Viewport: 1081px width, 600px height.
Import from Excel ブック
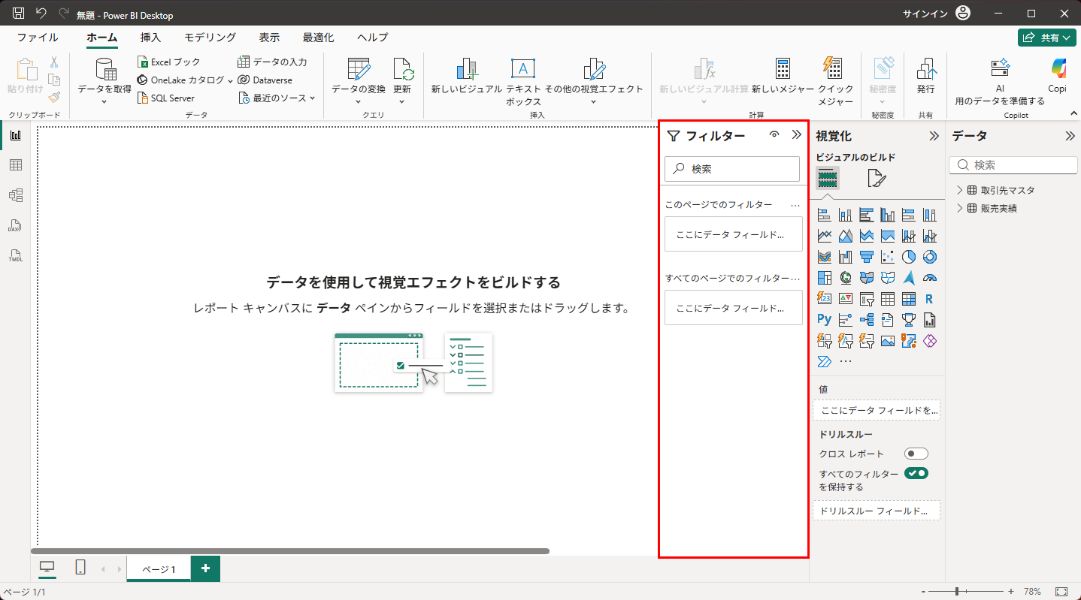(x=169, y=62)
